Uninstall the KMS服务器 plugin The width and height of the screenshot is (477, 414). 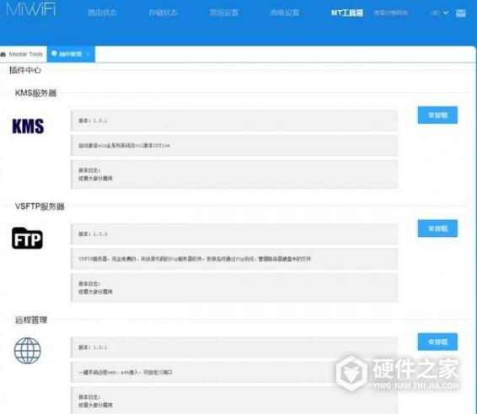point(437,115)
